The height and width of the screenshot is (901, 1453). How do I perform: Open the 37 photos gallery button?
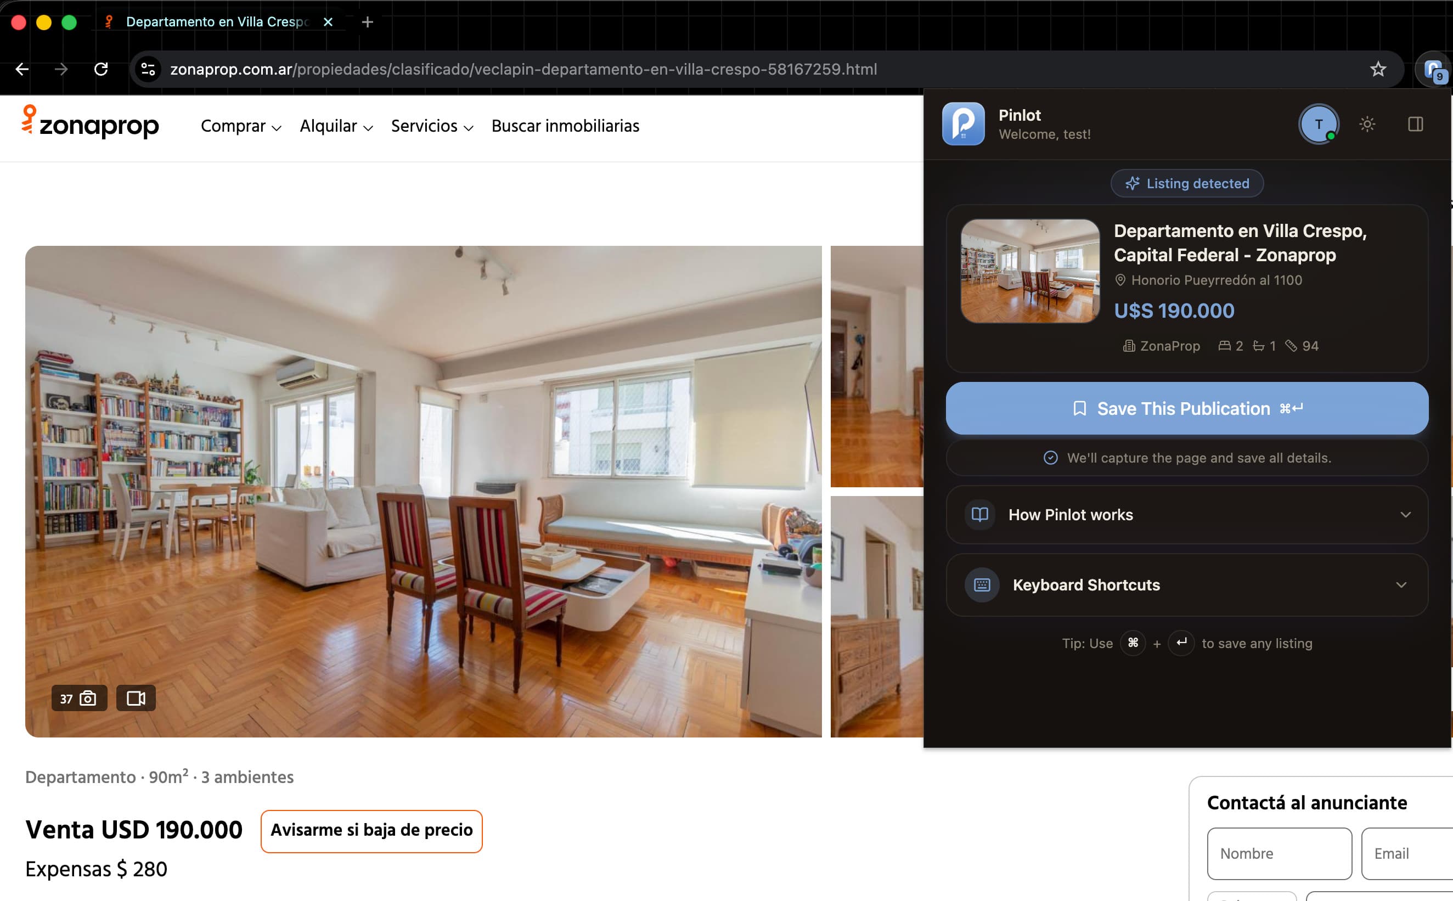click(x=78, y=698)
